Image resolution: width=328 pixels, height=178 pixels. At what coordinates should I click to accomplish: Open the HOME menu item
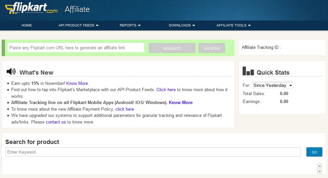pos(27,25)
